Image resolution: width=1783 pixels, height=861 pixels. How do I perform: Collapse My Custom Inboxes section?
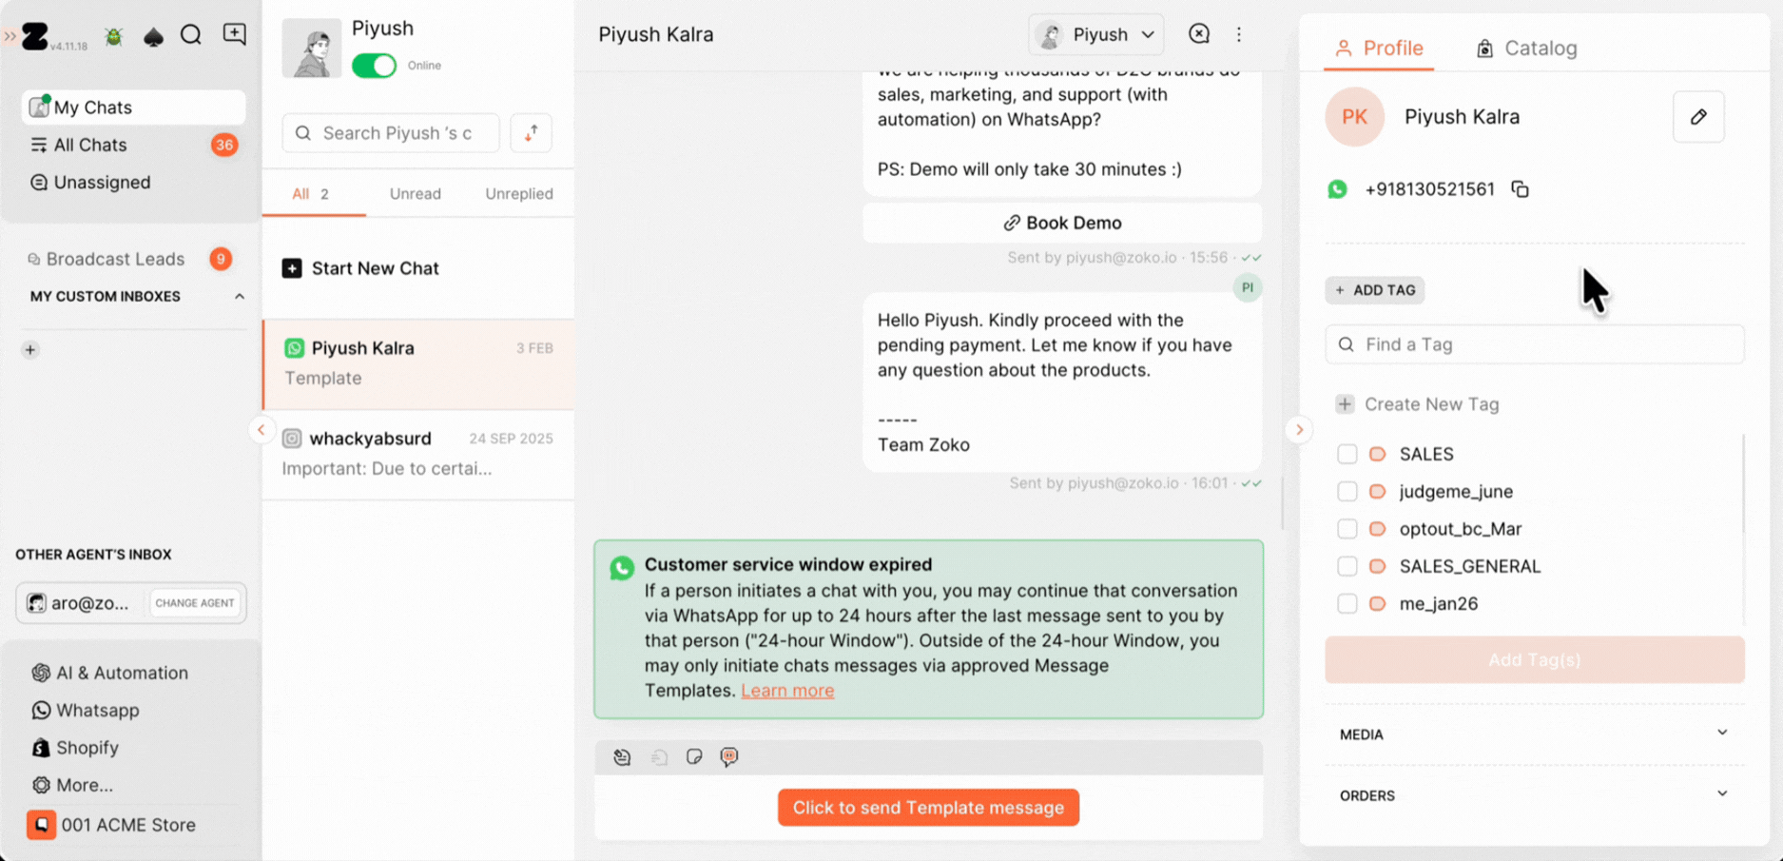[x=239, y=297]
